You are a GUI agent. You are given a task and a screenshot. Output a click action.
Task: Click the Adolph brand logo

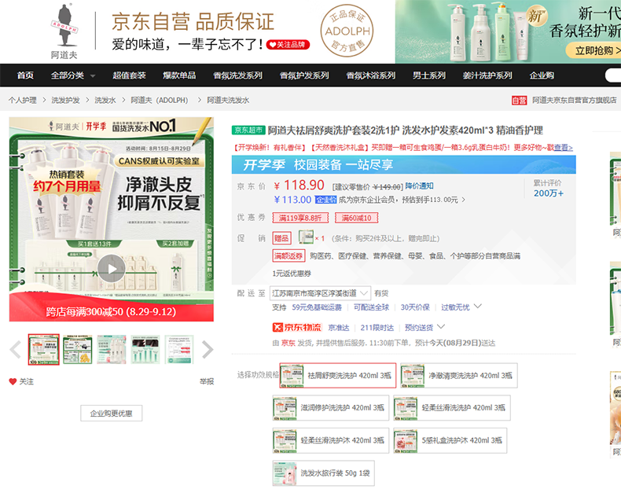click(x=64, y=31)
